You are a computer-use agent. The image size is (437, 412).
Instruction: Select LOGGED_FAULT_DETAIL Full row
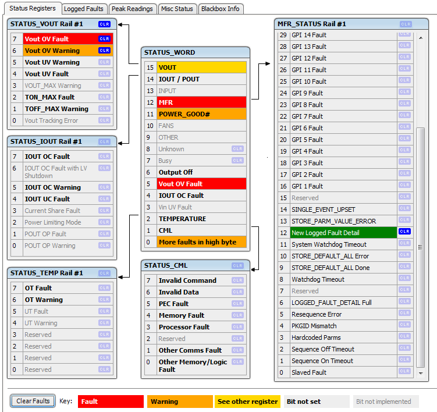click(x=346, y=303)
